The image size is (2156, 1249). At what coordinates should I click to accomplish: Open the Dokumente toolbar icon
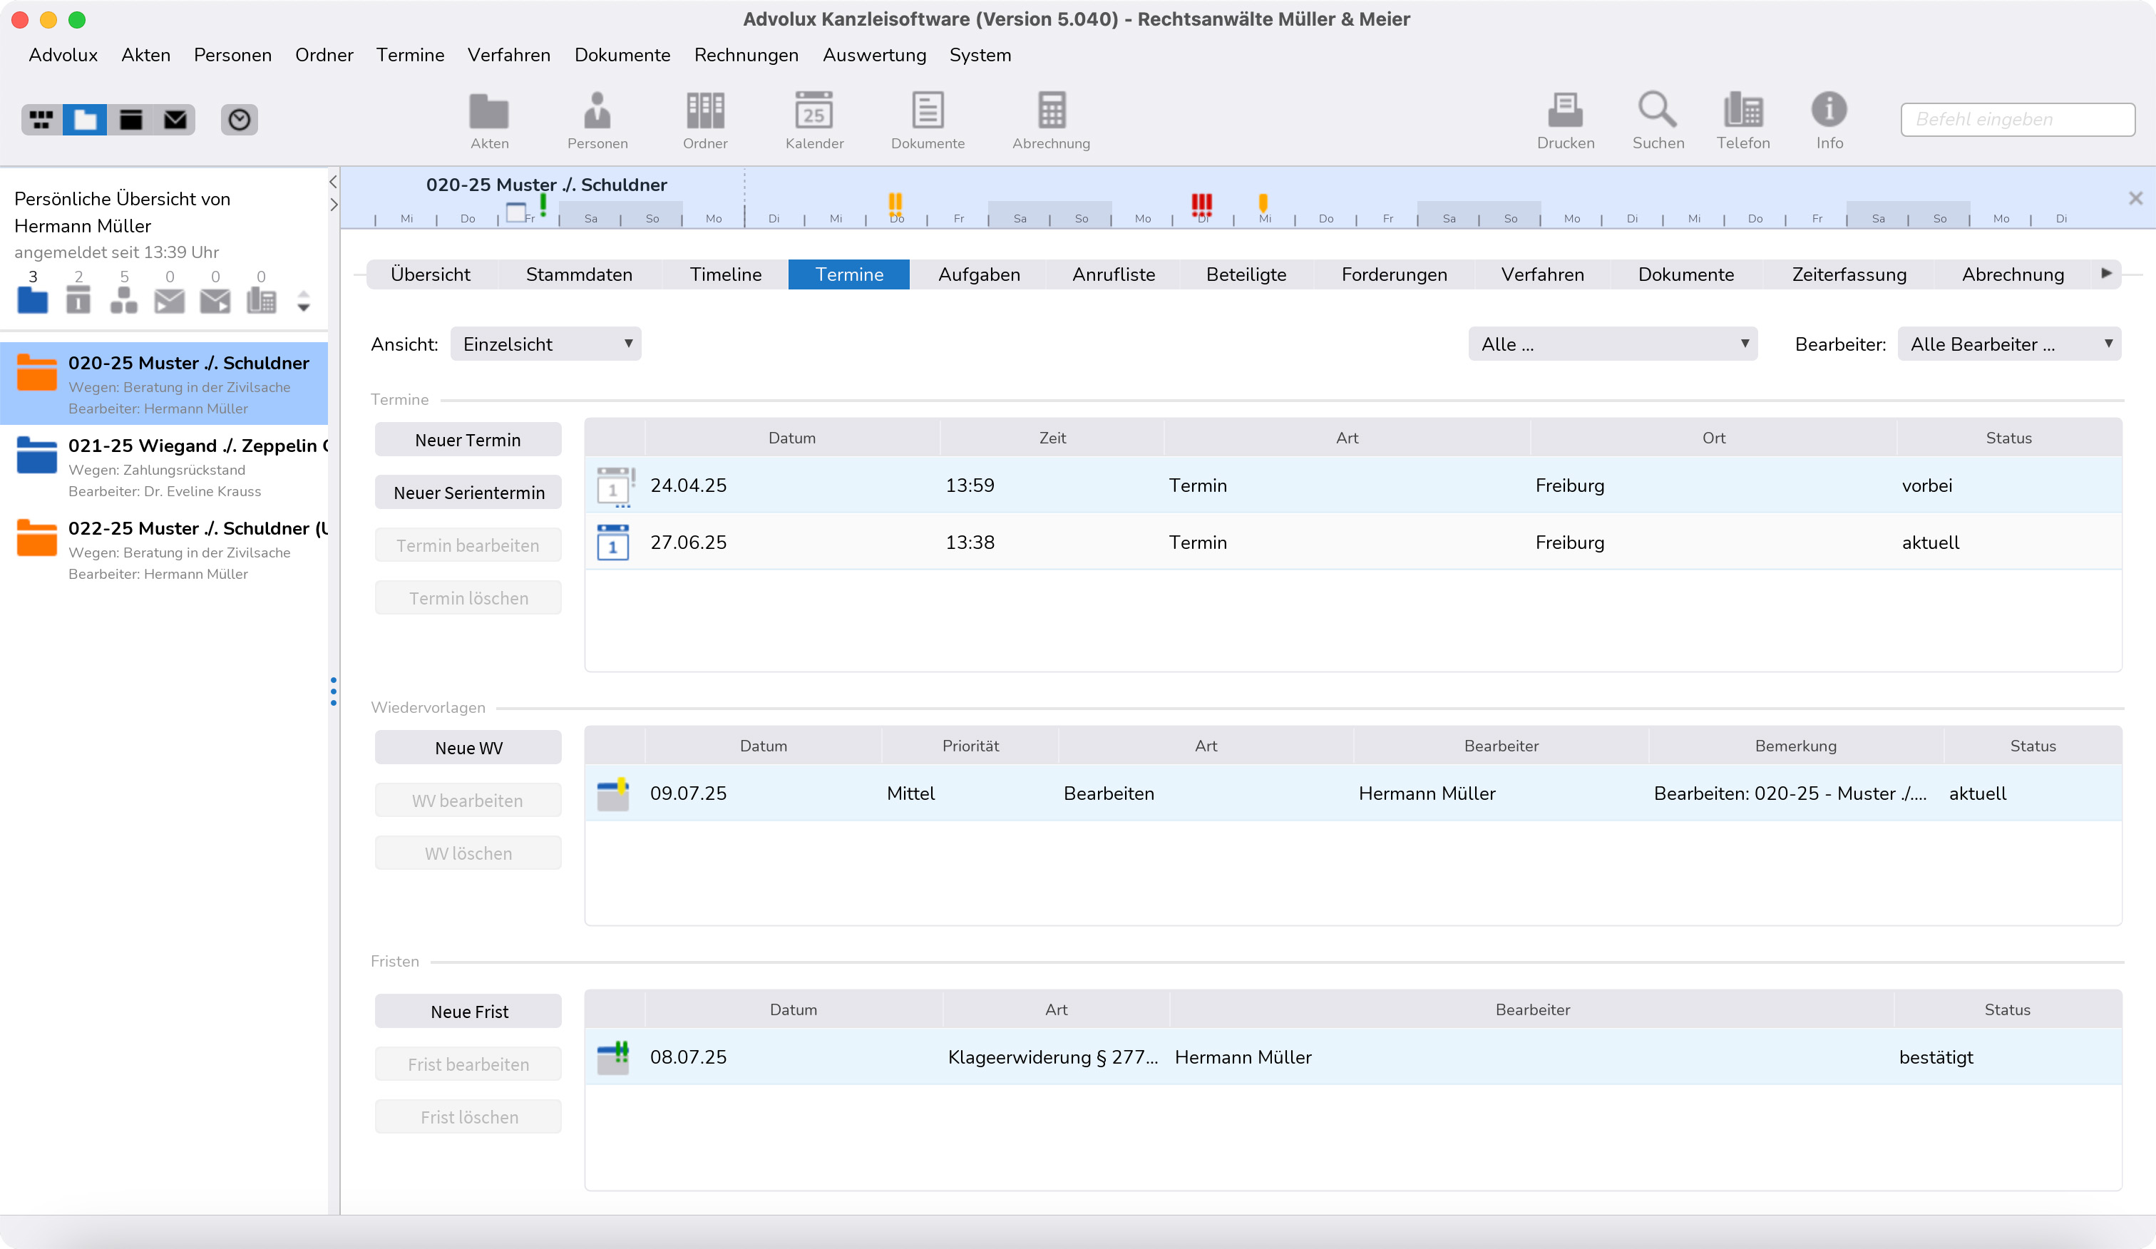[928, 120]
